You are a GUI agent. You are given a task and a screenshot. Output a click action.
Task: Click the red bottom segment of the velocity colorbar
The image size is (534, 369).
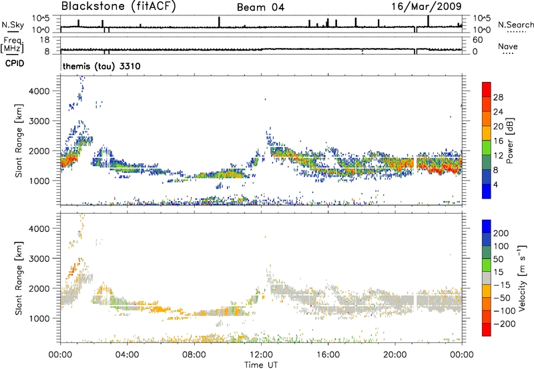[487, 330]
